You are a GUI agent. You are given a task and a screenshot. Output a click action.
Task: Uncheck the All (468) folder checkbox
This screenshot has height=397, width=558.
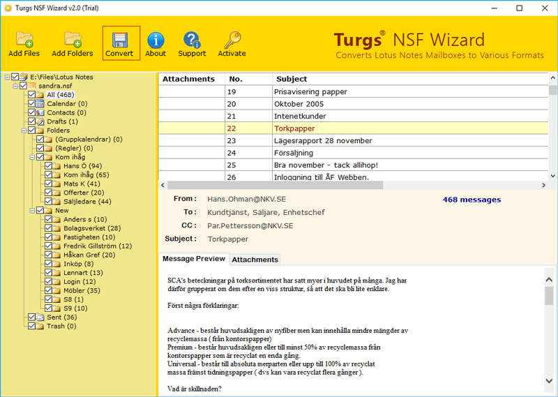31,94
